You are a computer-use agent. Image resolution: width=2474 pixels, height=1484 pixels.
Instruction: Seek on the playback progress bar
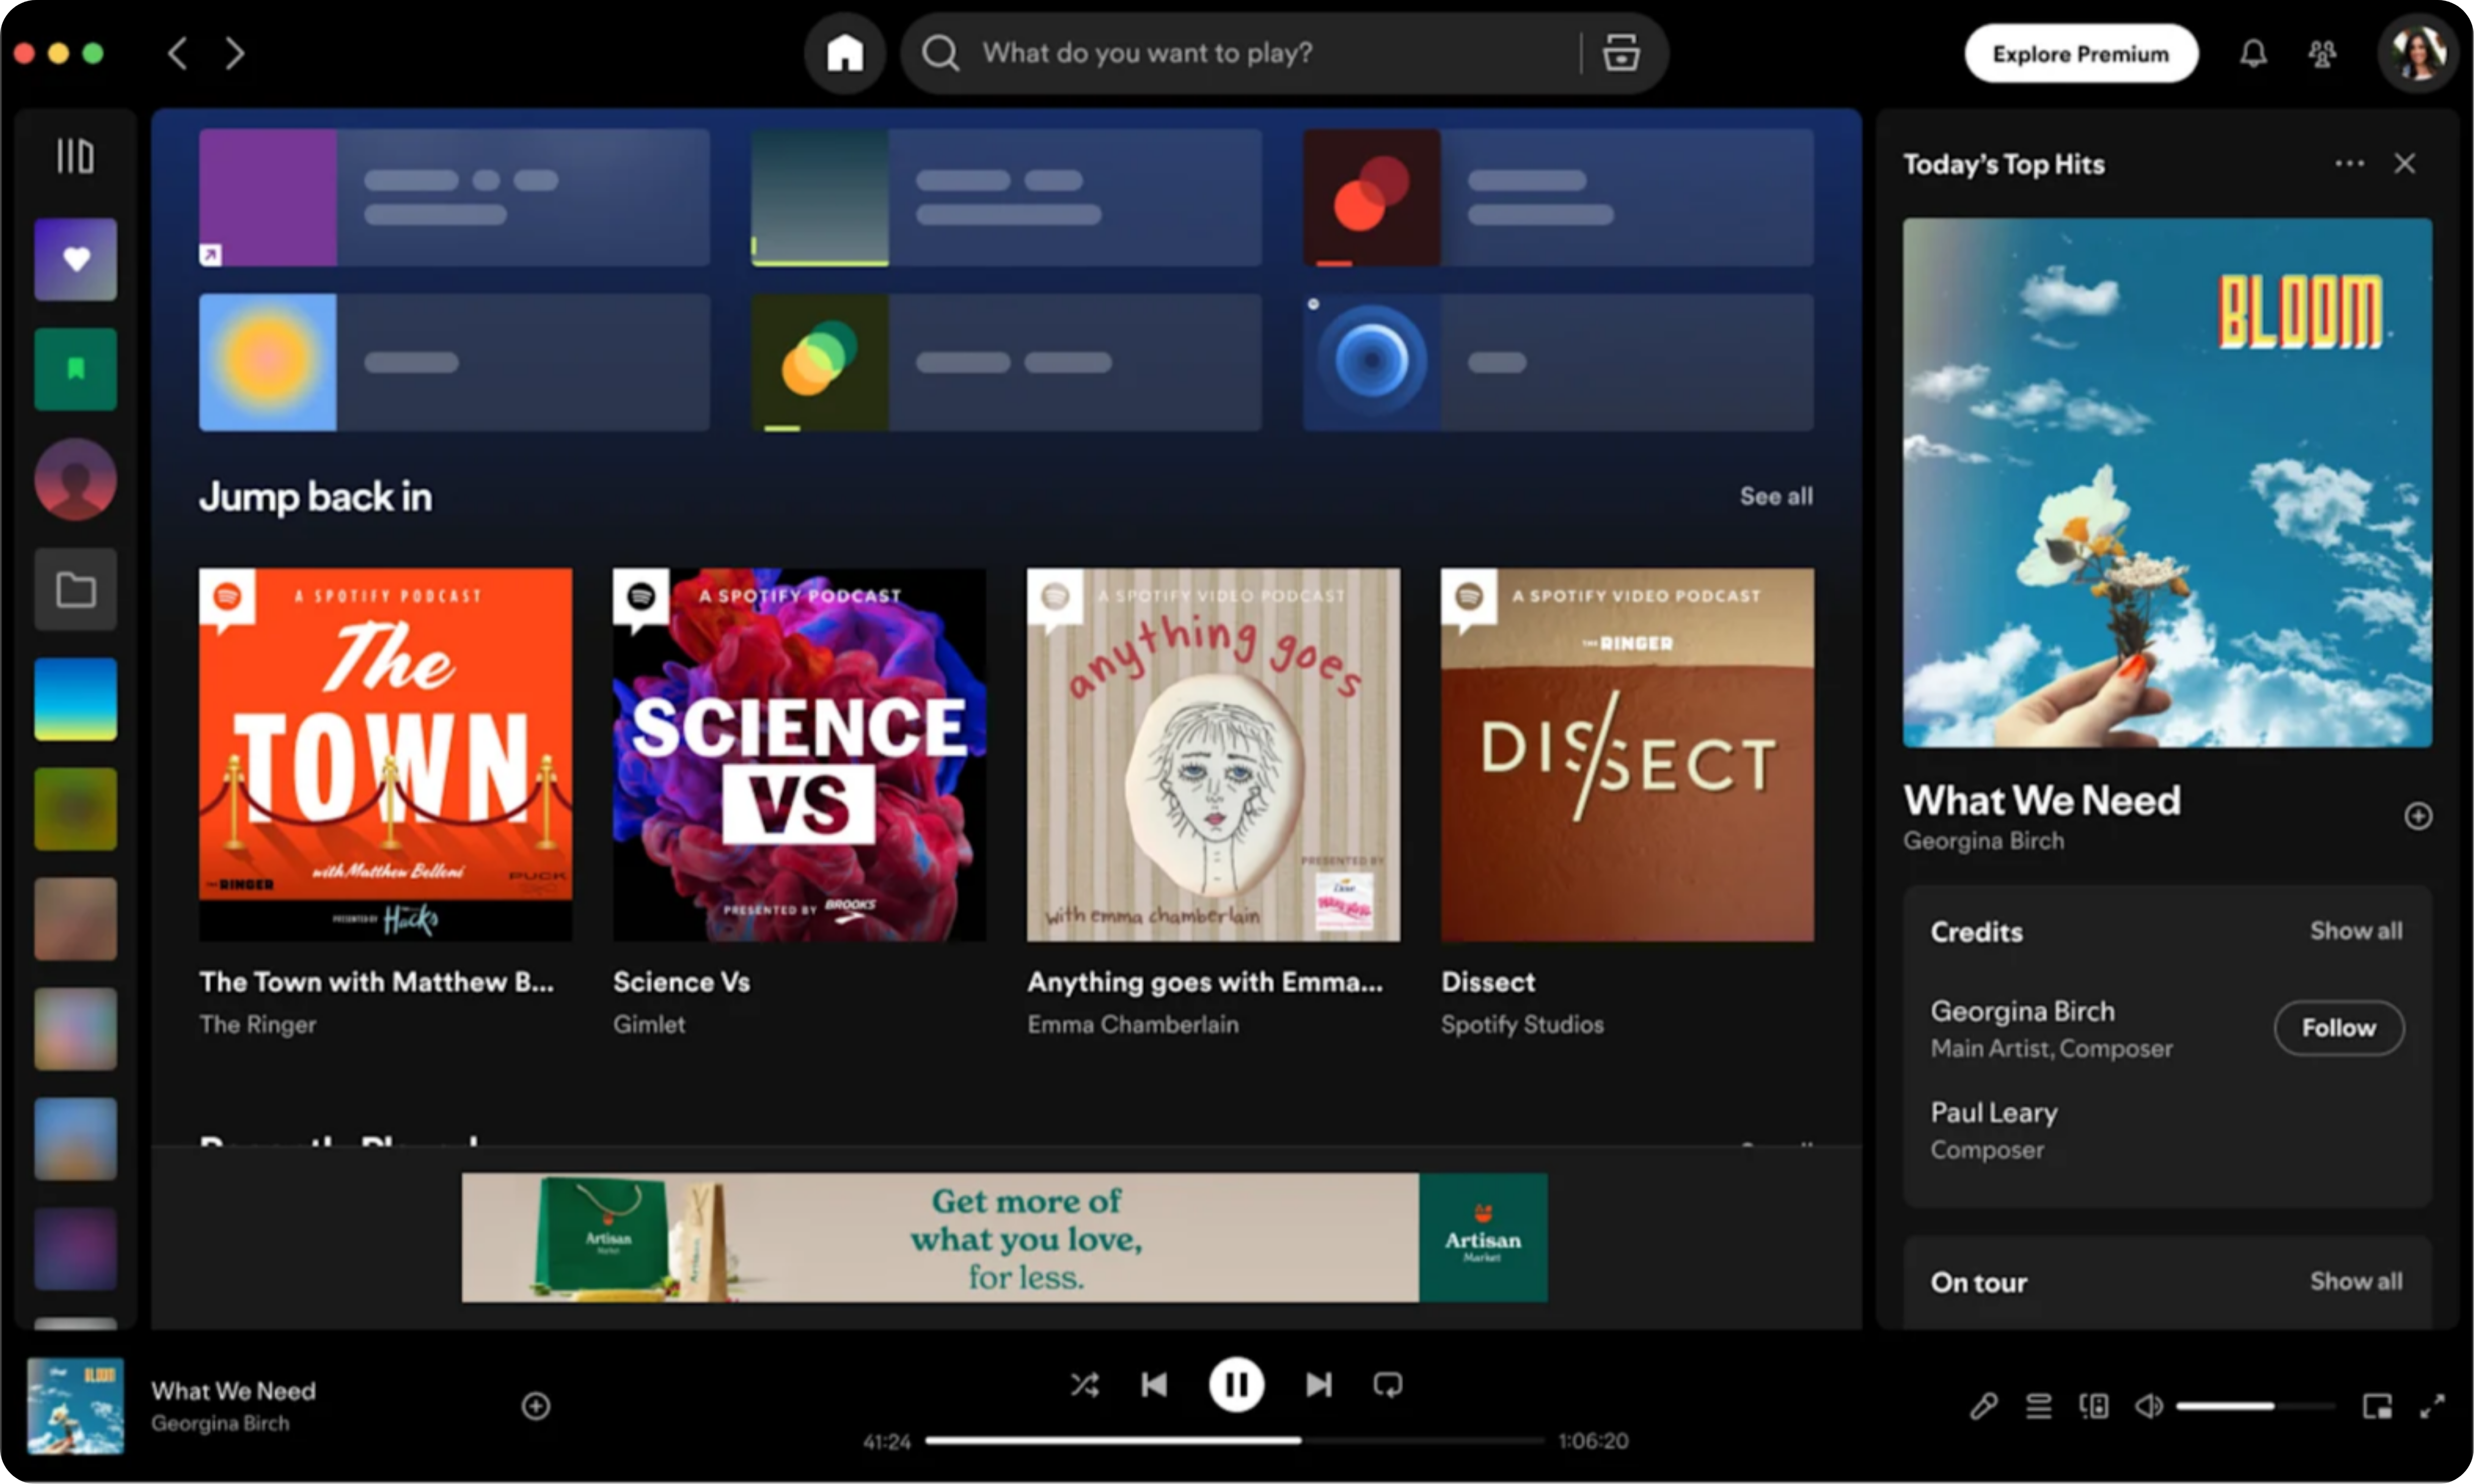pos(1235,1442)
